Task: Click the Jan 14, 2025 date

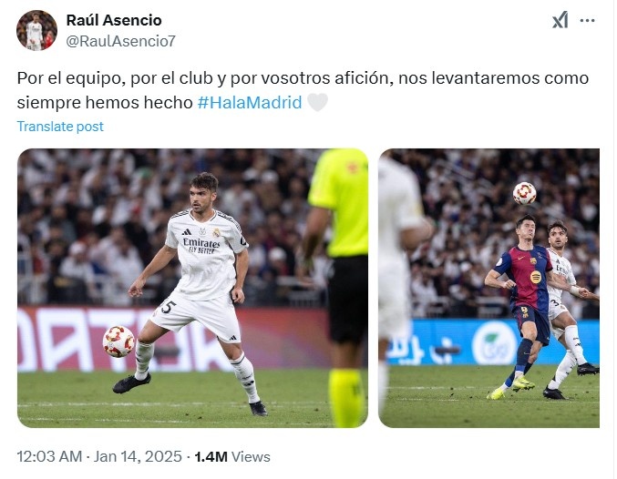Action: coord(138,456)
